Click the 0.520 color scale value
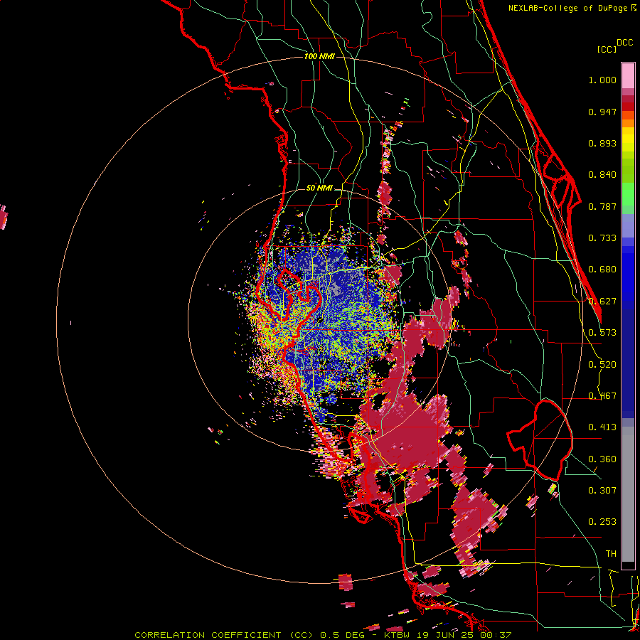This screenshot has height=640, width=640. pos(602,365)
